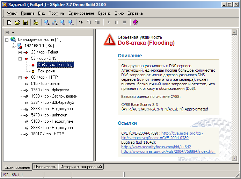Open the Окно menu
Image resolution: width=241 pixels, height=179 pixels.
pyautogui.click(x=119, y=13)
